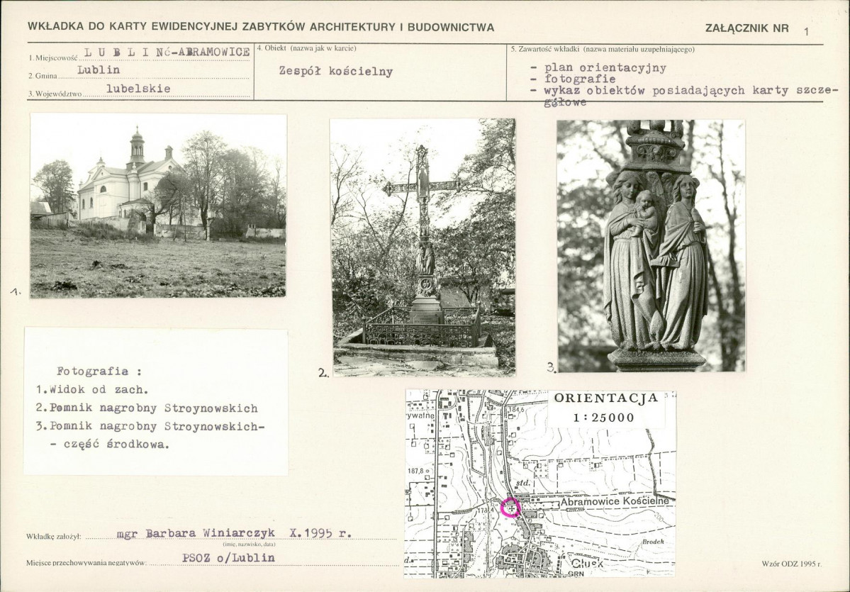This screenshot has width=850, height=592.
Task: Select caption "2.Pomnik nagrobny Stroynowskich"
Action: (147, 408)
